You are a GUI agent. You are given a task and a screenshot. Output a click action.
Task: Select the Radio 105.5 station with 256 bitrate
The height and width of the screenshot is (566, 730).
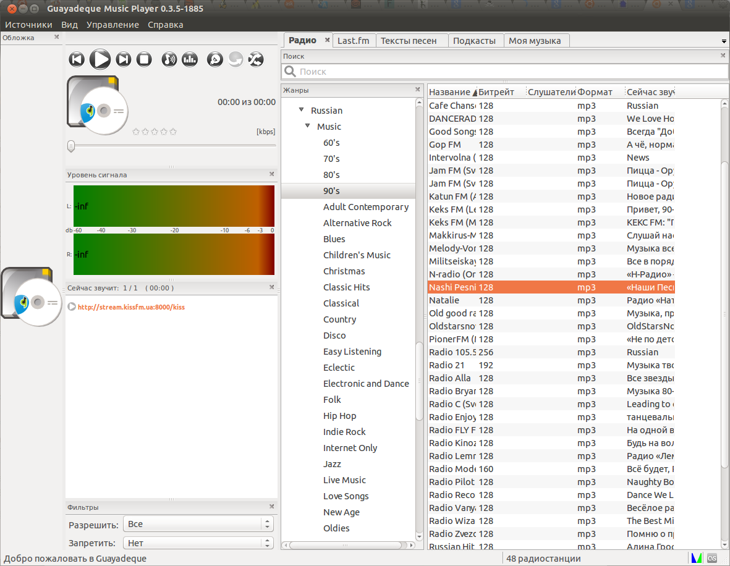click(x=551, y=352)
